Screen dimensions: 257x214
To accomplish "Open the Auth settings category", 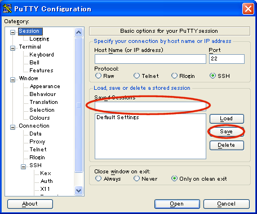I will (x=47, y=181).
